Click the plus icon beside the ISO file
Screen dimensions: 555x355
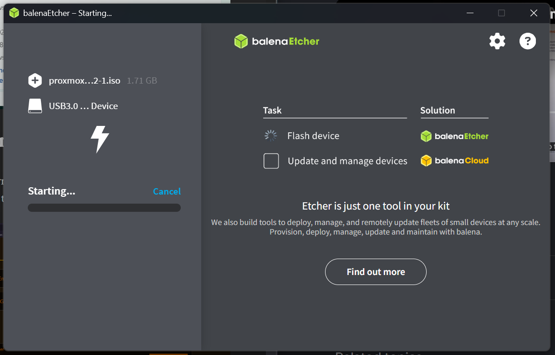(35, 80)
